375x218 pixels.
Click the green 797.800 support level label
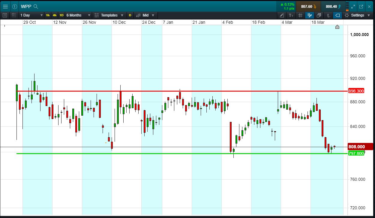coord(356,153)
